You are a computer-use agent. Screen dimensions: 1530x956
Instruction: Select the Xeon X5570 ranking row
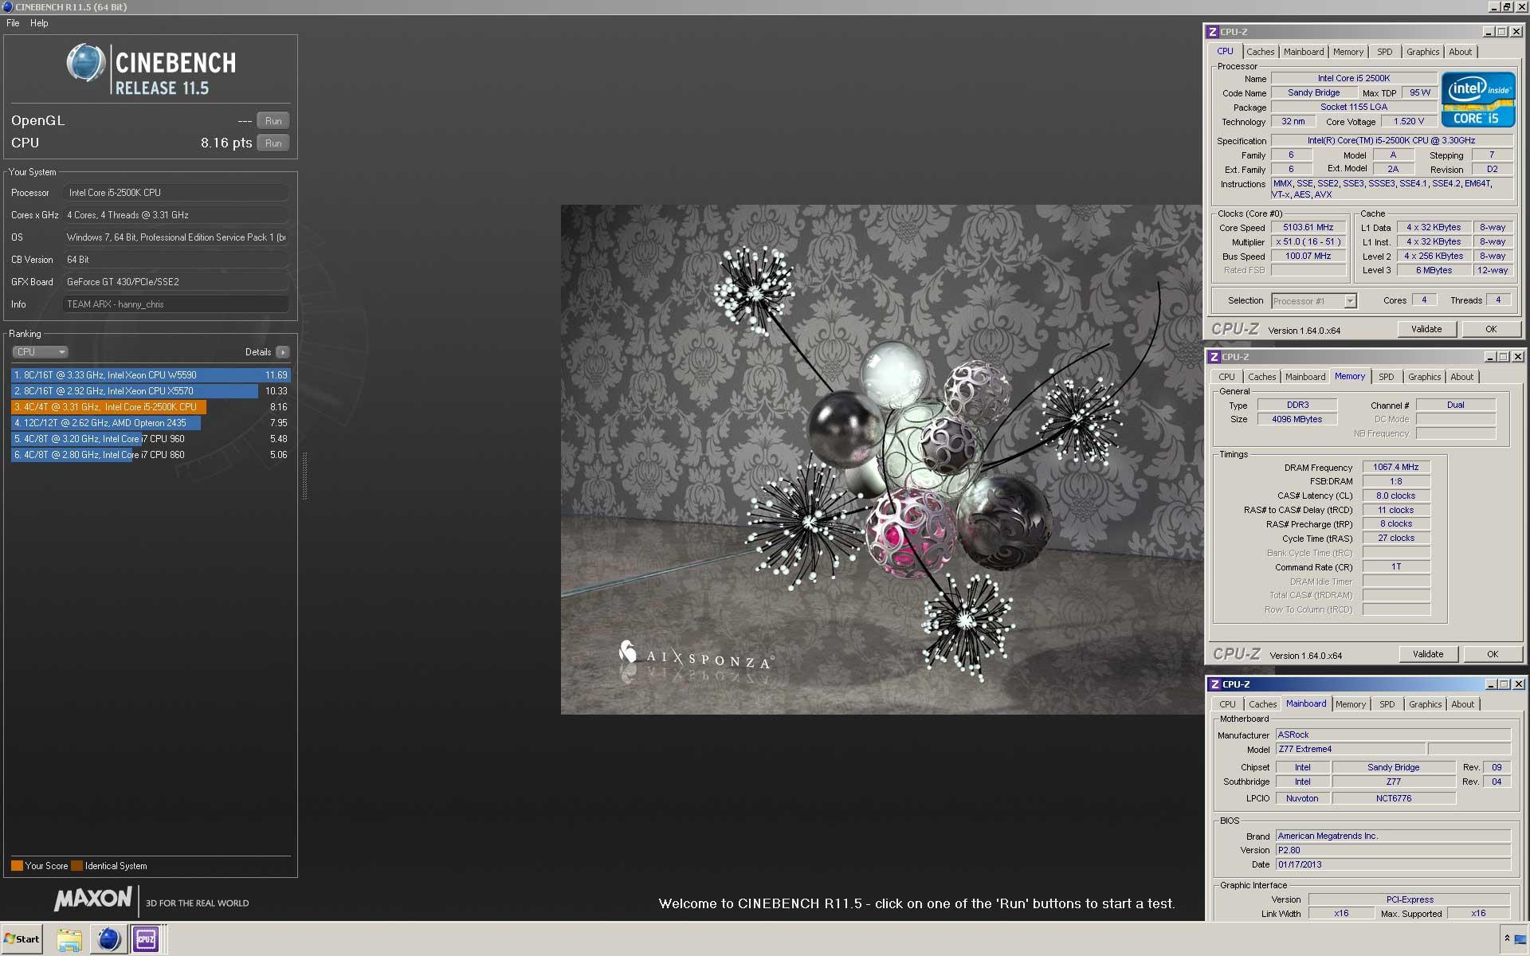[151, 391]
